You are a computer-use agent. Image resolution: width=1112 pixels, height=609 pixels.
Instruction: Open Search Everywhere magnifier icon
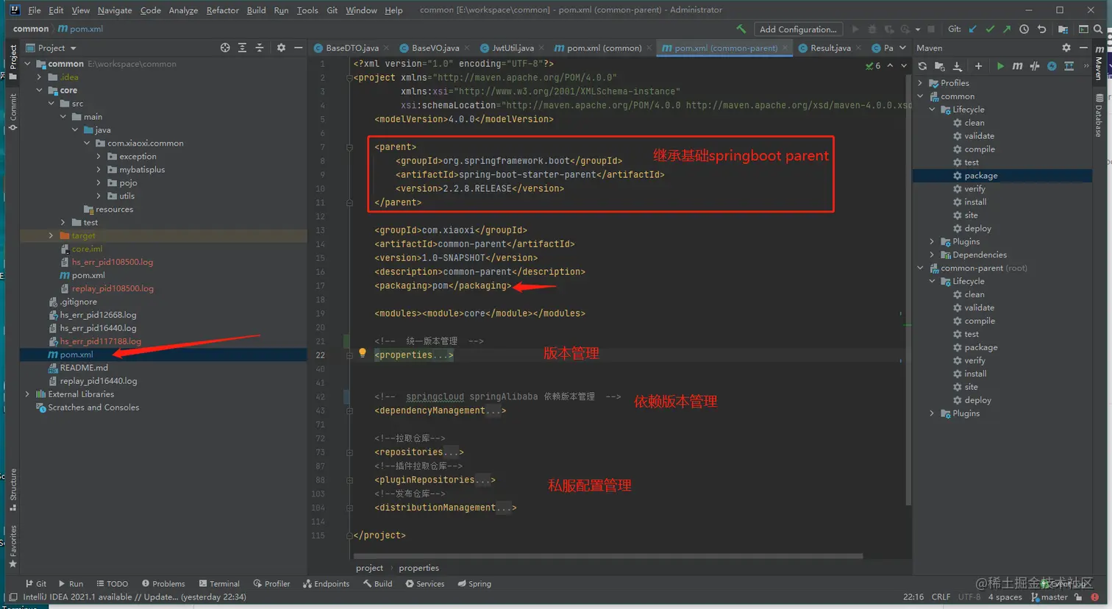[x=1098, y=29]
